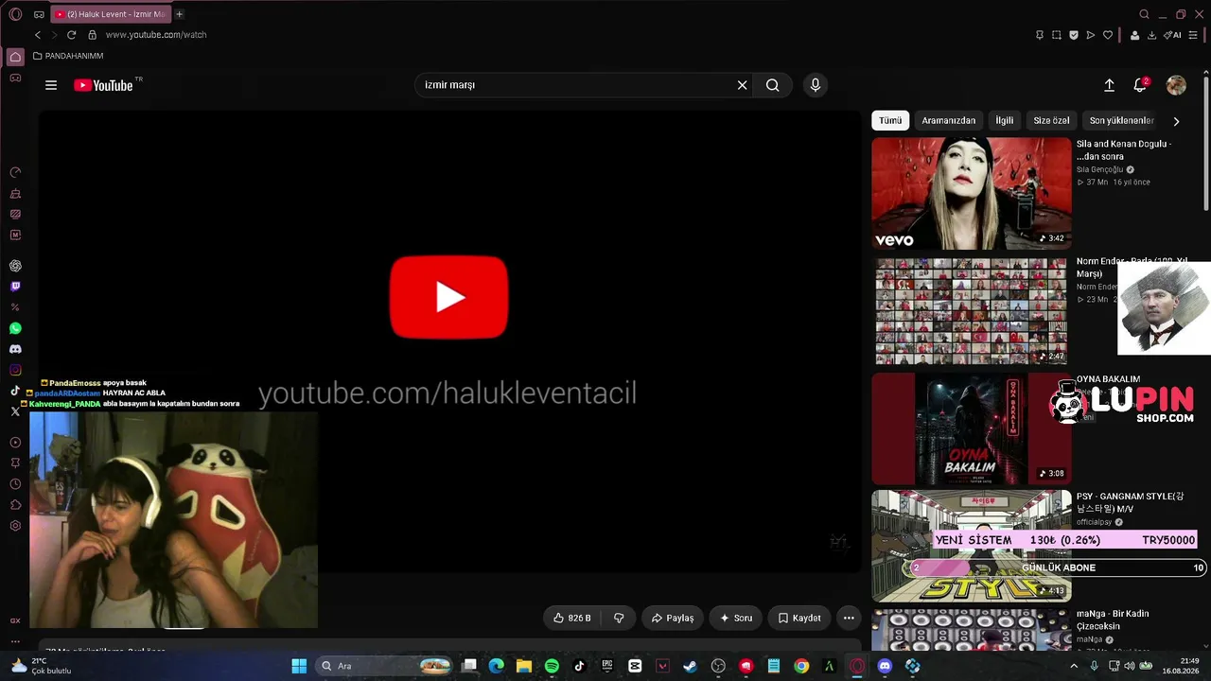The width and height of the screenshot is (1211, 681).
Task: Select the İlgili filter chip
Action: point(1004,120)
